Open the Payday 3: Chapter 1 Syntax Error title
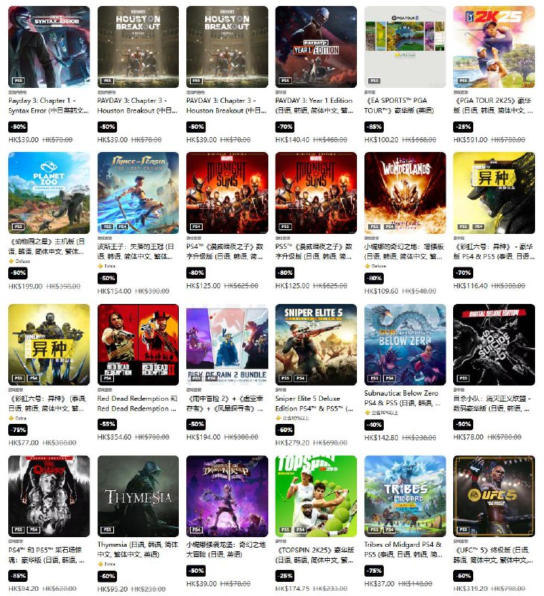 (x=48, y=106)
